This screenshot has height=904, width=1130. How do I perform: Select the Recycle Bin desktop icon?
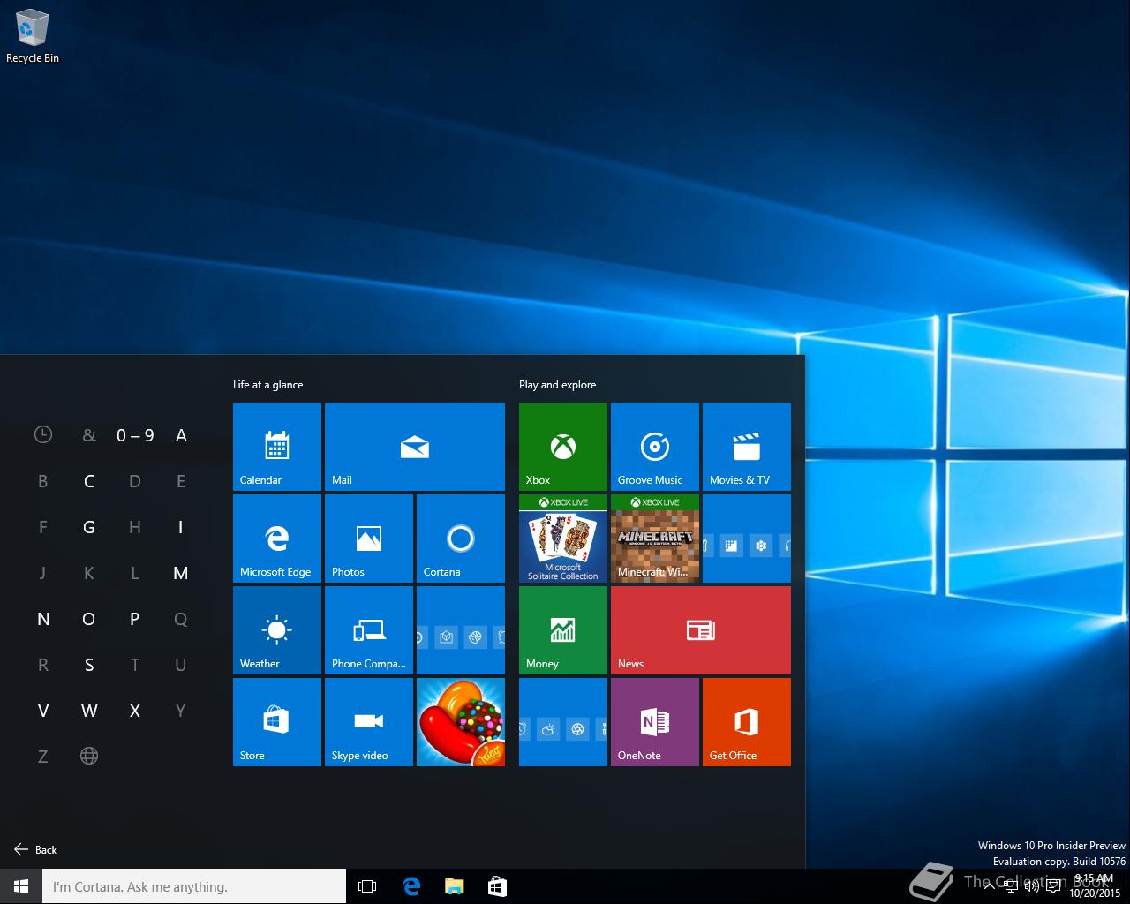pos(33,37)
